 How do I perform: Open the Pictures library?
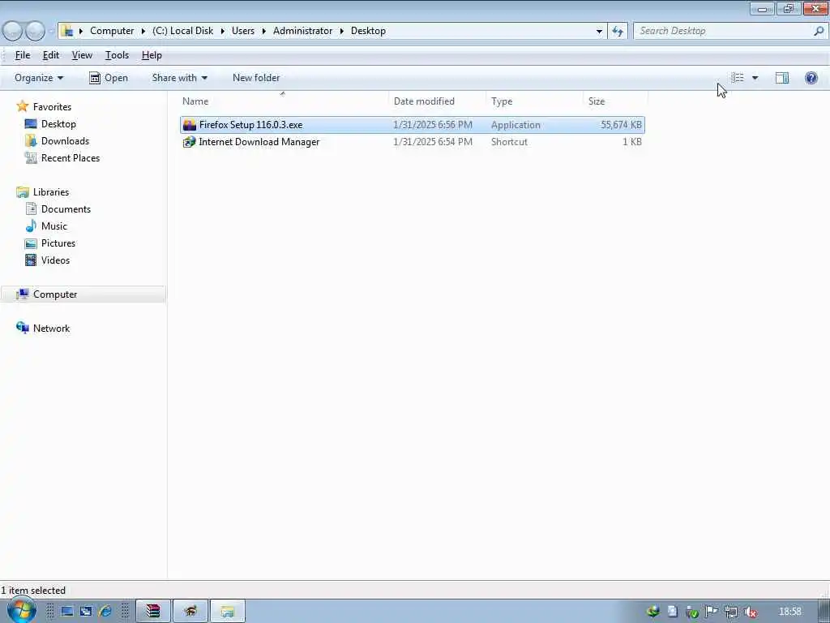pos(58,243)
